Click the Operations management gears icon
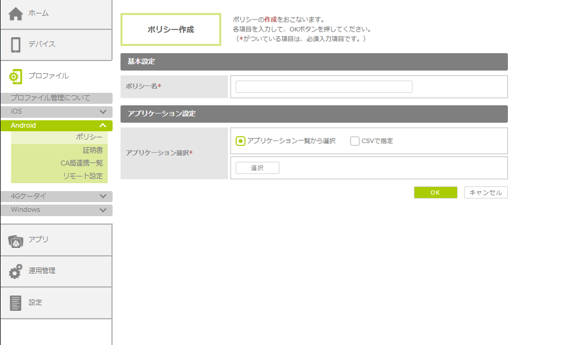The image size is (571, 345). (16, 271)
